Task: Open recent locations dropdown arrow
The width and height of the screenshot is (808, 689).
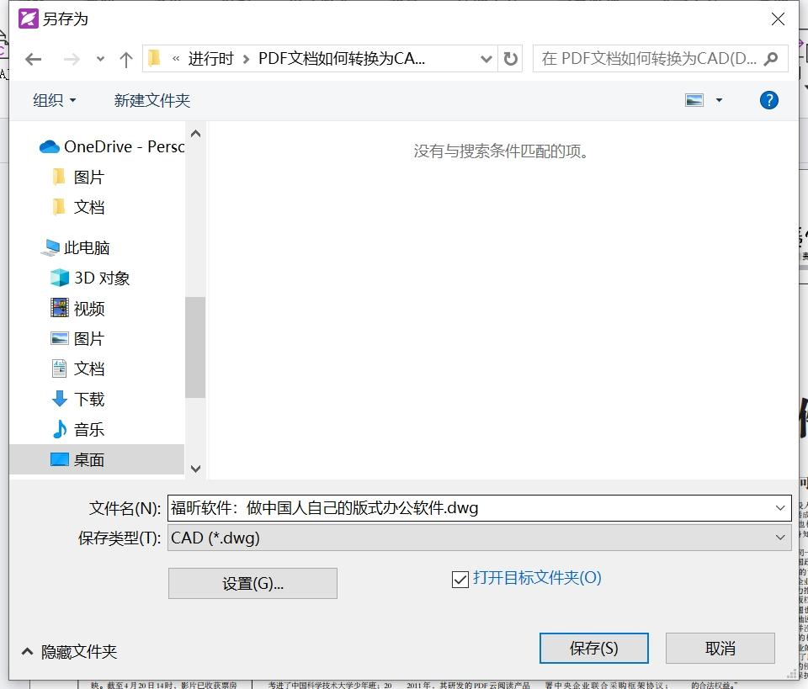Action: point(100,59)
